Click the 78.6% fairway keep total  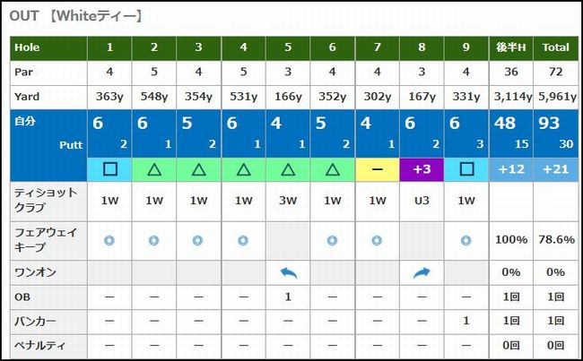click(x=556, y=240)
